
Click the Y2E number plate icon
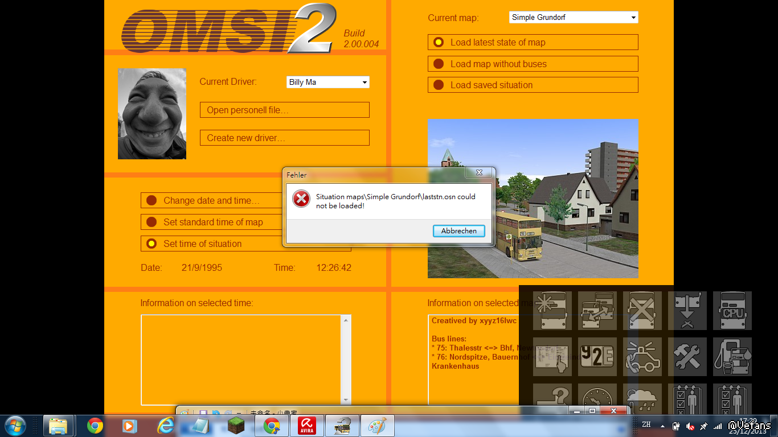pos(597,357)
